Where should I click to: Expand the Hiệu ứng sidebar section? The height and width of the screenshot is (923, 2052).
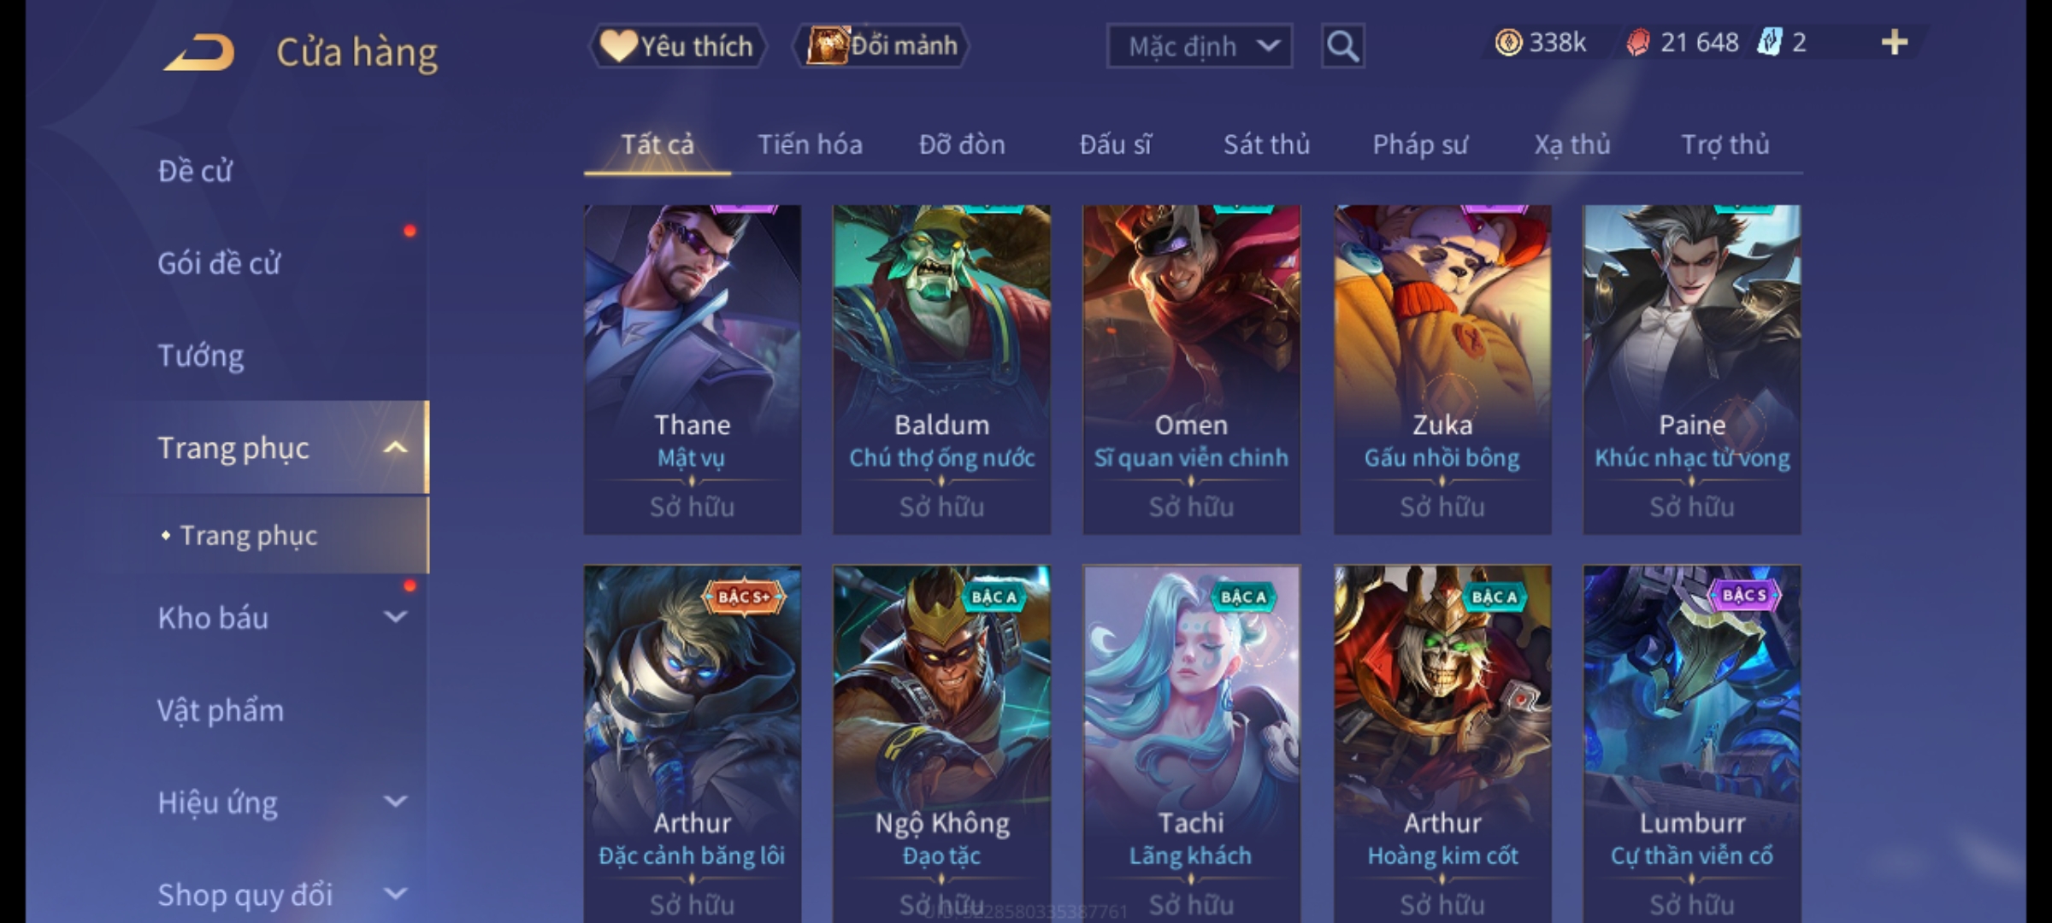(395, 801)
